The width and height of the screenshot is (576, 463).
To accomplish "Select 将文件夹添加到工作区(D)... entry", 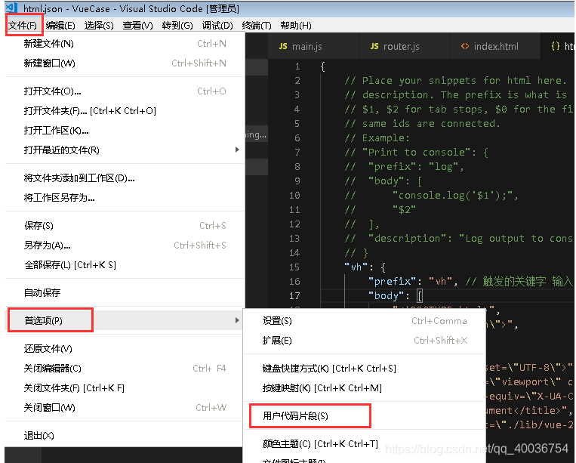I will pyautogui.click(x=125, y=178).
